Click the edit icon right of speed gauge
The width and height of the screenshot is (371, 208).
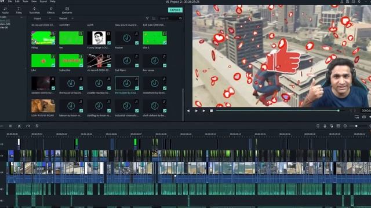(x=37, y=126)
